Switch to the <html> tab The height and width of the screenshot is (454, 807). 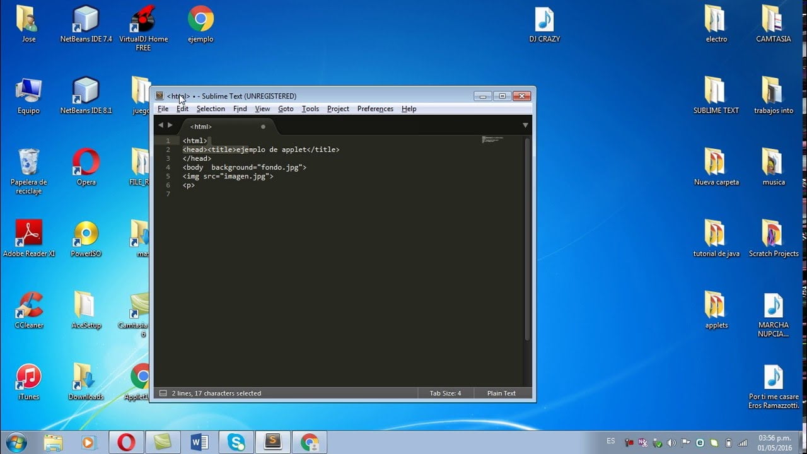click(227, 126)
